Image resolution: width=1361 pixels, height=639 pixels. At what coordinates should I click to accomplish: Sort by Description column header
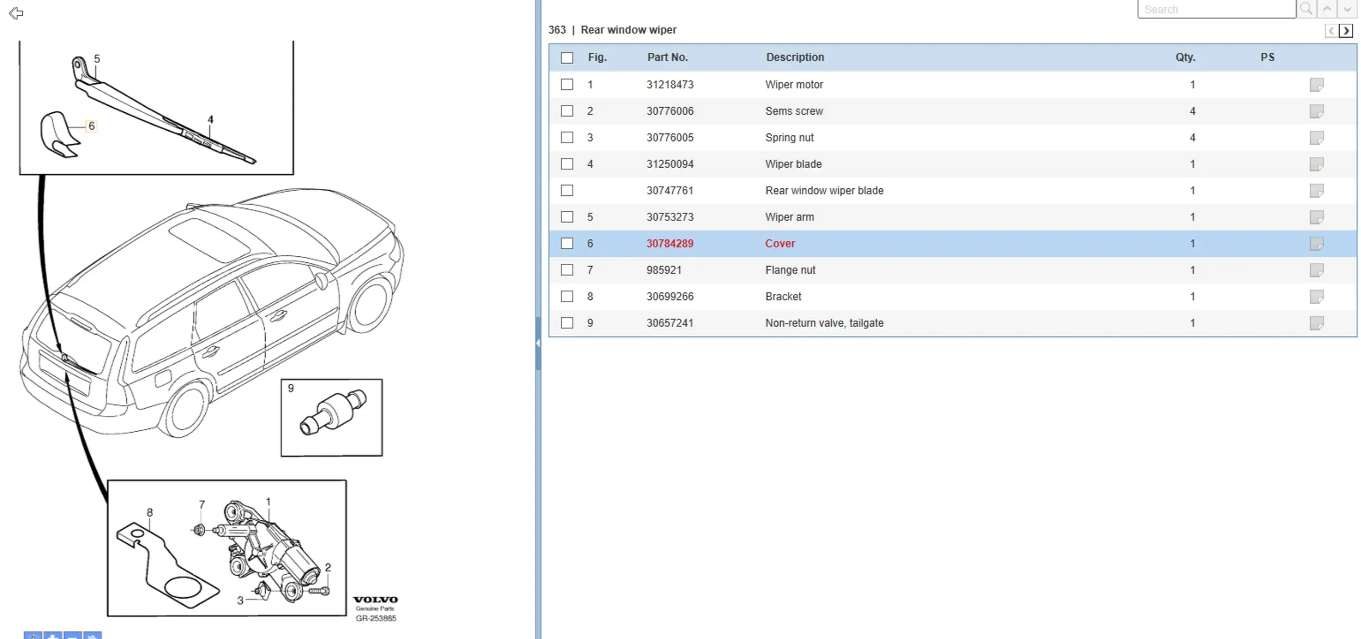click(794, 57)
